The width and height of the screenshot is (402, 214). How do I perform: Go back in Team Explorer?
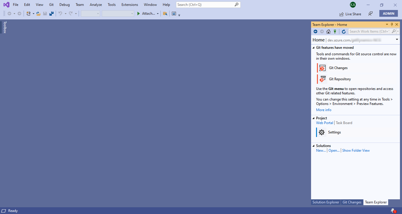tap(315, 31)
